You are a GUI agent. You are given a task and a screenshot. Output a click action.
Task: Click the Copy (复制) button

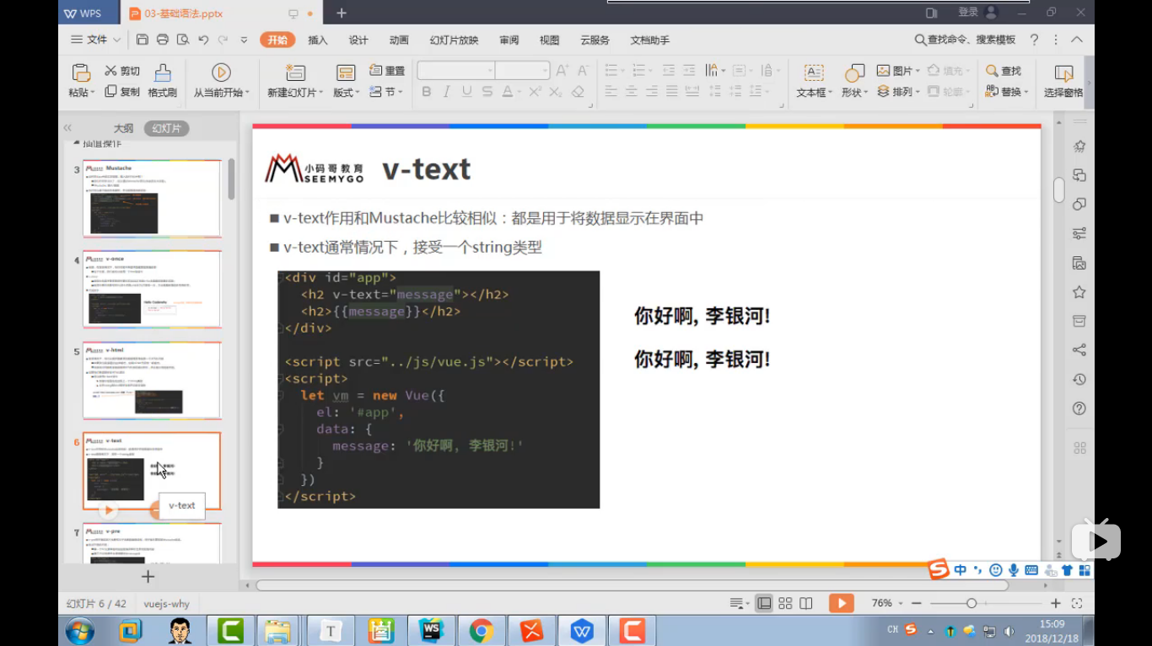tap(122, 92)
